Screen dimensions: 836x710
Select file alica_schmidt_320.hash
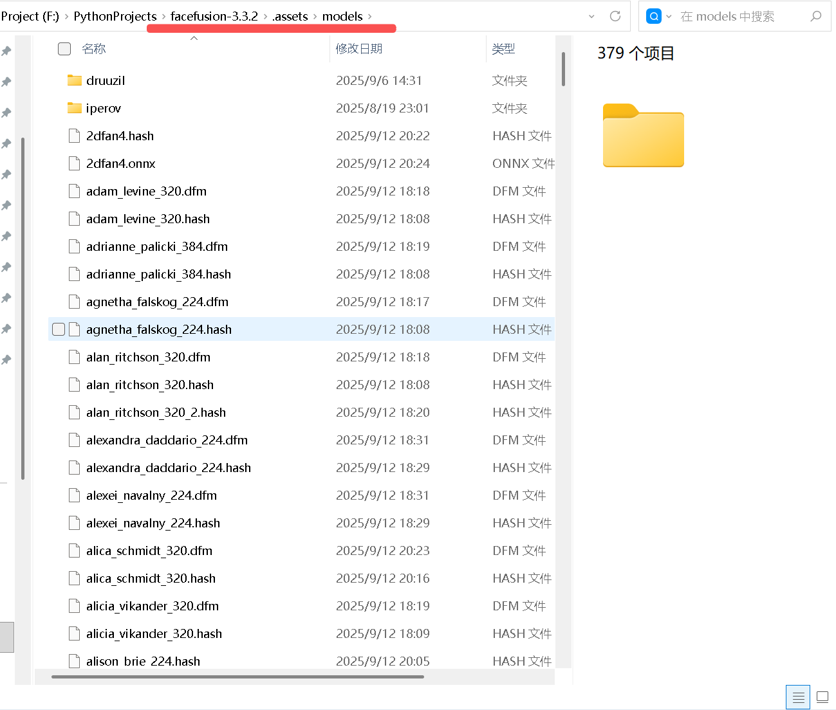pyautogui.click(x=151, y=578)
